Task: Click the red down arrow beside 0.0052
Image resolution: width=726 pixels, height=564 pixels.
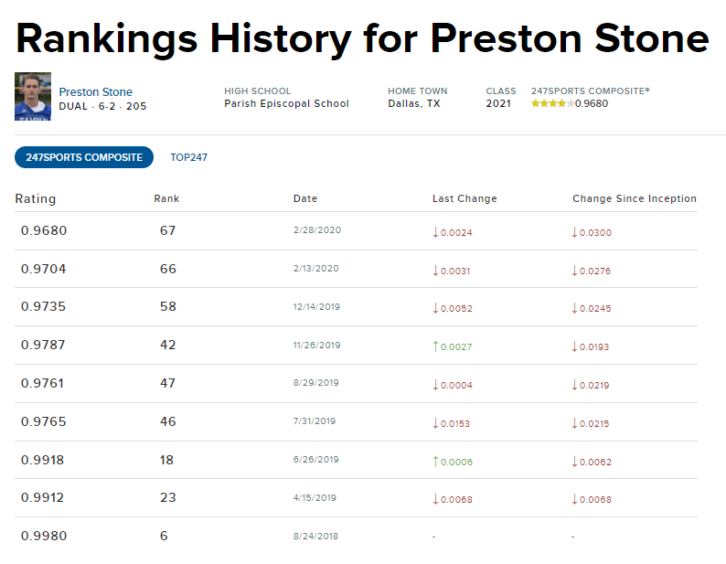Action: 435,308
